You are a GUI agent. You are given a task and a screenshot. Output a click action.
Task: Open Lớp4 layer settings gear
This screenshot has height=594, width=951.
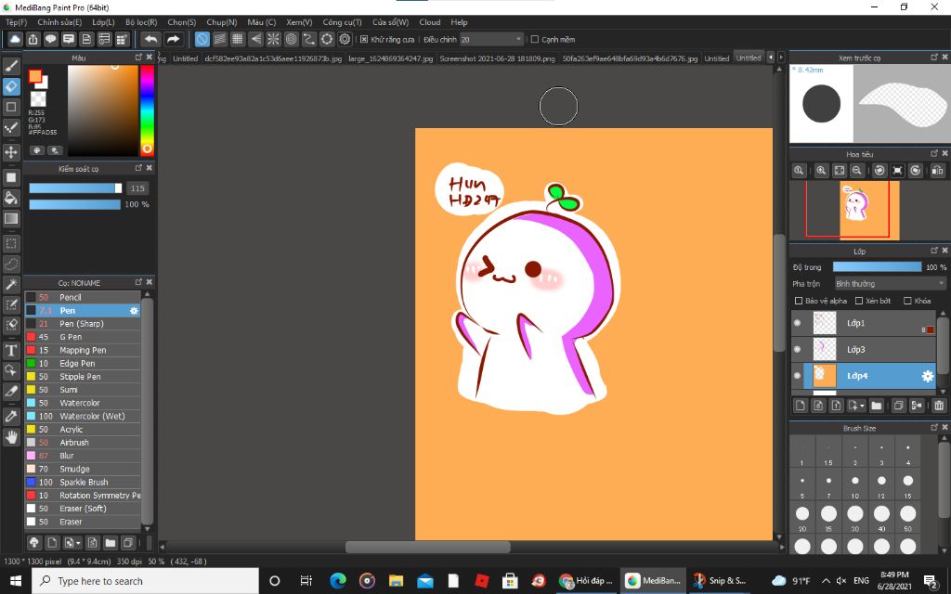coord(928,377)
